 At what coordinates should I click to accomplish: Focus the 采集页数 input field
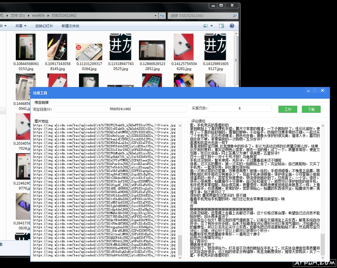pyautogui.click(x=240, y=108)
